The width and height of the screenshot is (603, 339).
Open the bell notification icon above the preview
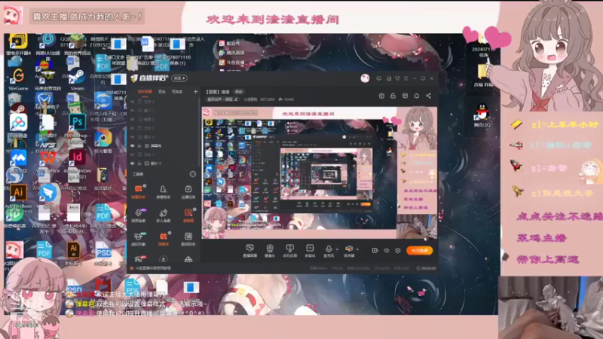pyautogui.click(x=417, y=96)
